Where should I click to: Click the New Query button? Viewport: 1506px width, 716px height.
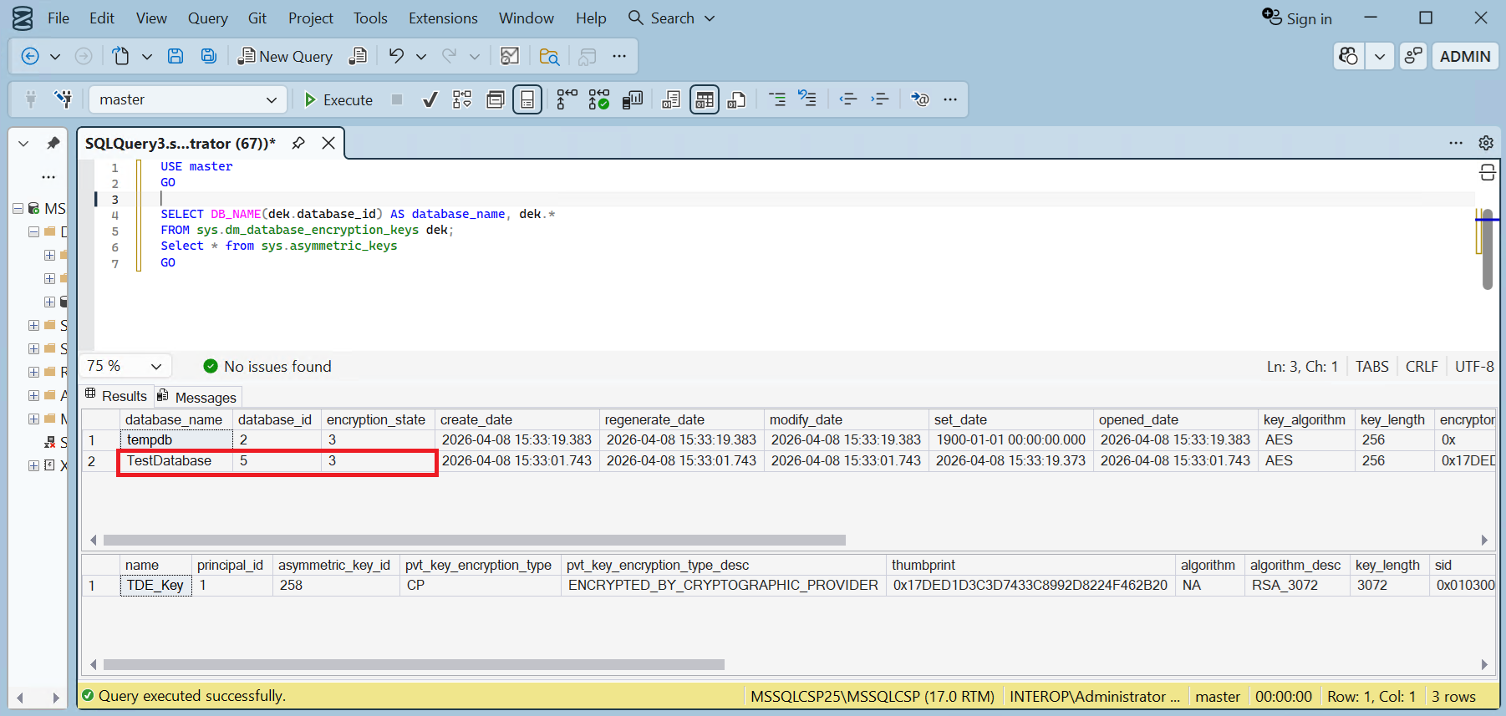click(285, 56)
